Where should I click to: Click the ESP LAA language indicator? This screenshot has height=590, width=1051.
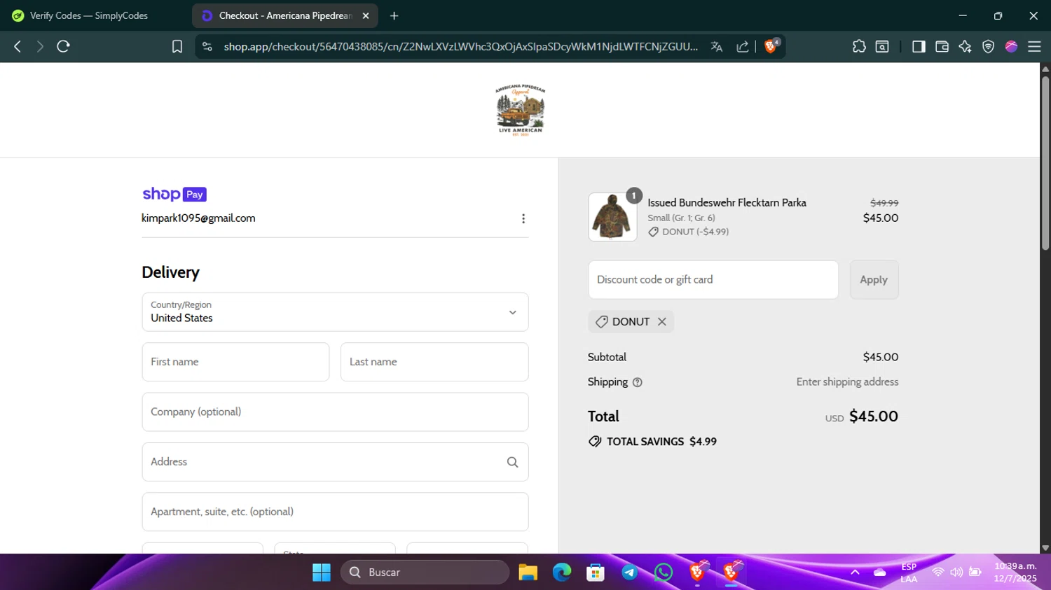point(909,572)
